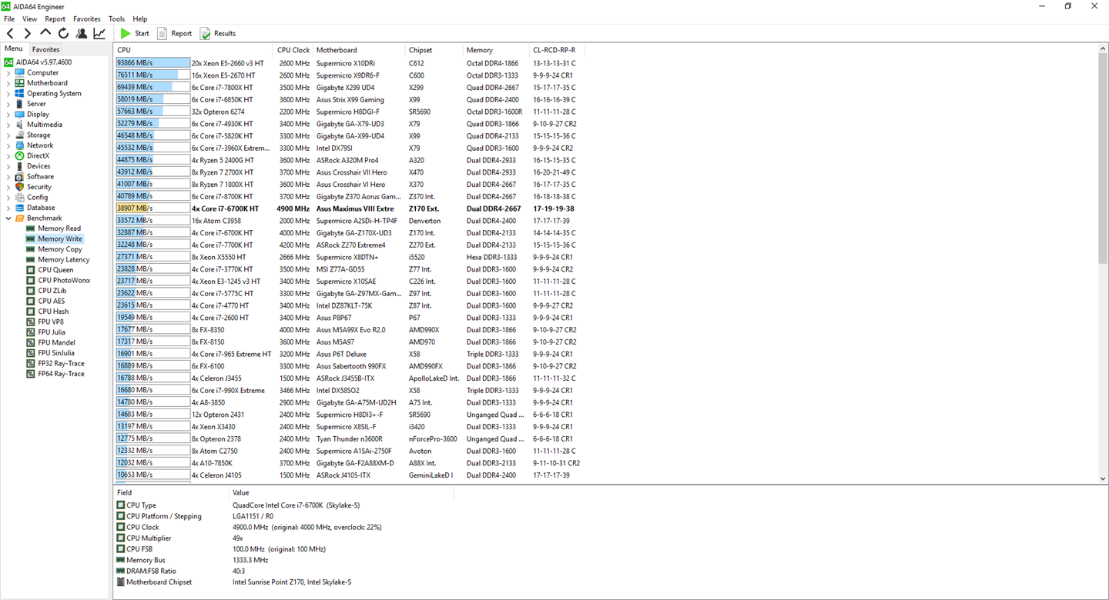Select the Devices icon in tree

(20, 166)
